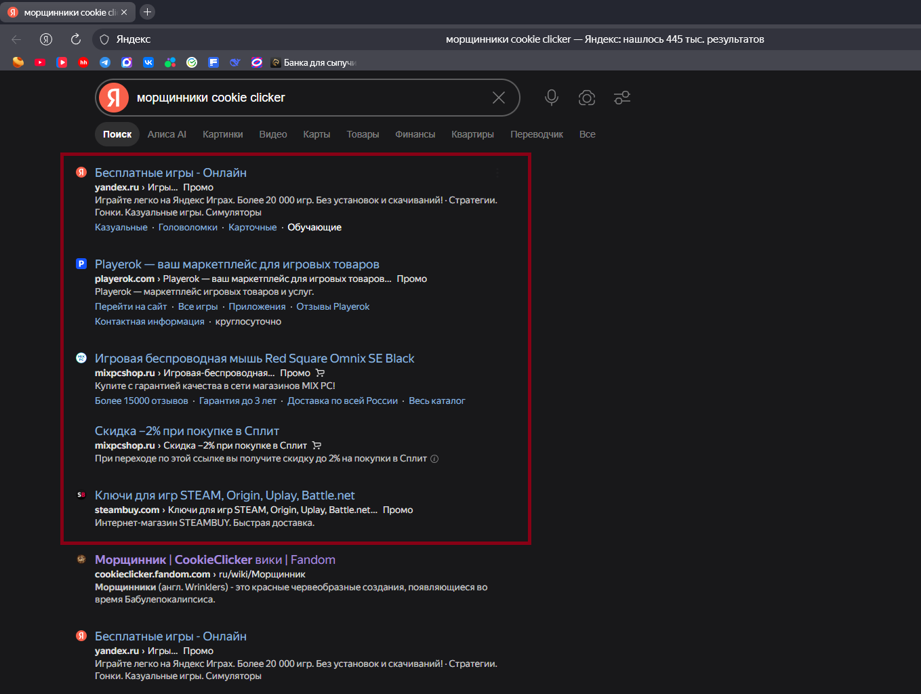Open a new browser tab with the plus
Image resolution: width=921 pixels, height=694 pixels.
(147, 12)
